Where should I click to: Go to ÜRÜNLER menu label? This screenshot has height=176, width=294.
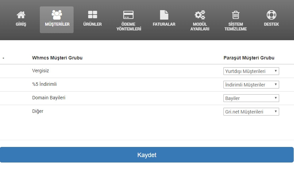[x=92, y=24]
